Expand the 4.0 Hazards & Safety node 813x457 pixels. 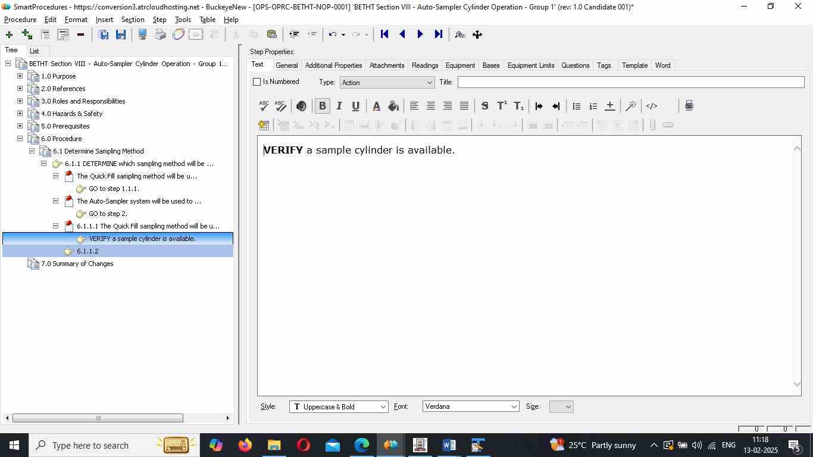20,114
